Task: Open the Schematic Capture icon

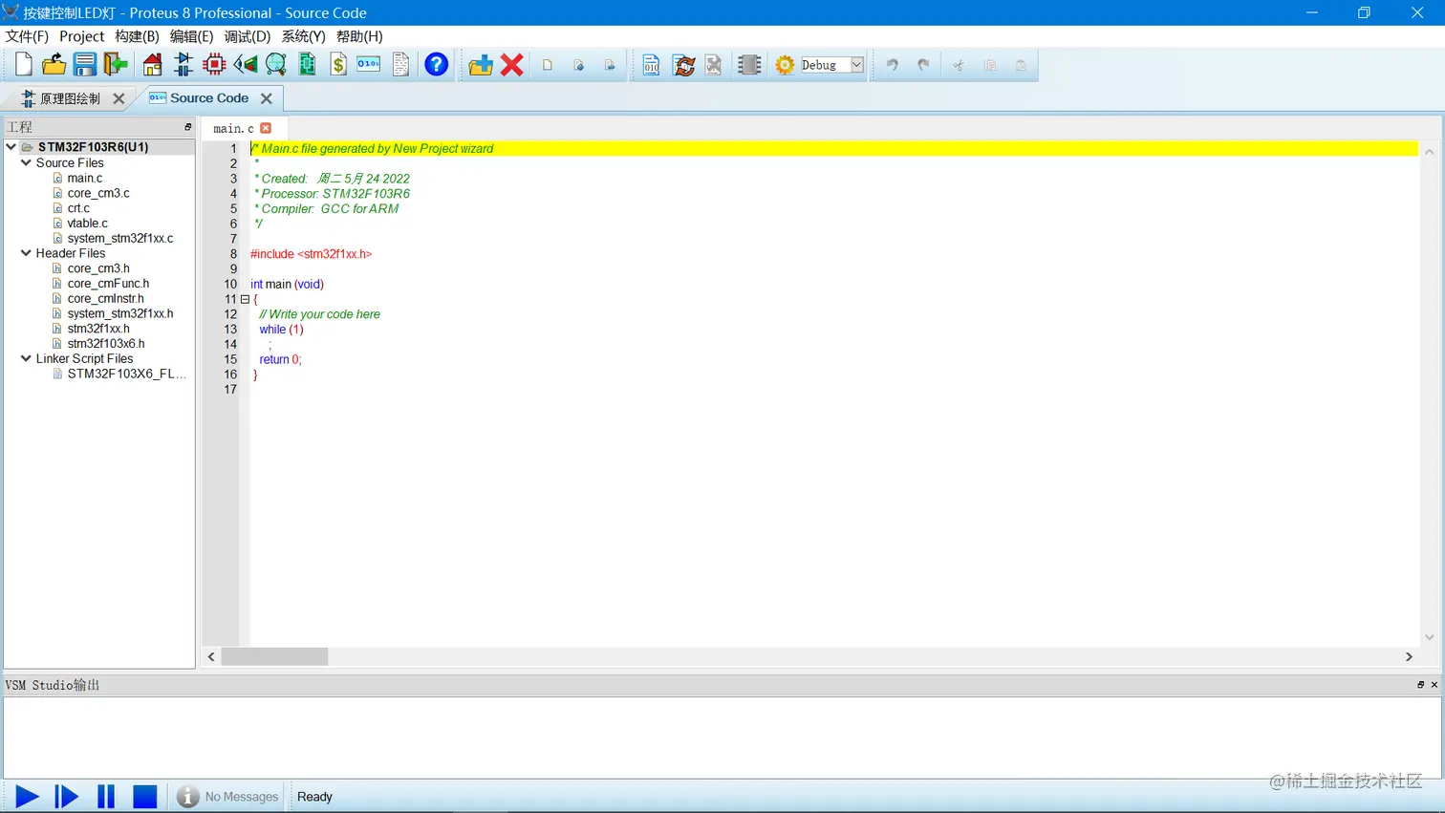Action: click(x=183, y=65)
